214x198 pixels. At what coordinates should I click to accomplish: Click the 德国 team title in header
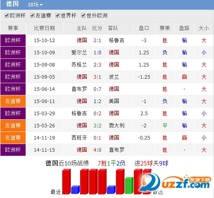12,4
